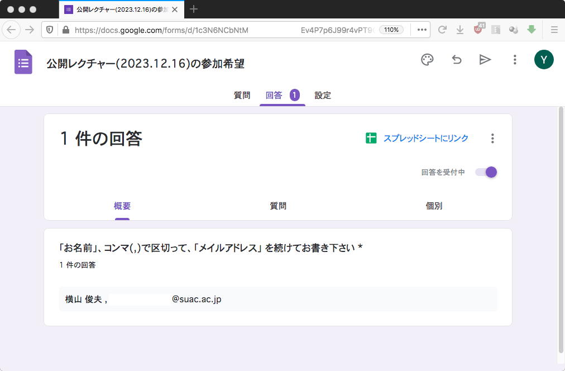
Task: Click the green spreadsheet link icon
Action: 371,138
